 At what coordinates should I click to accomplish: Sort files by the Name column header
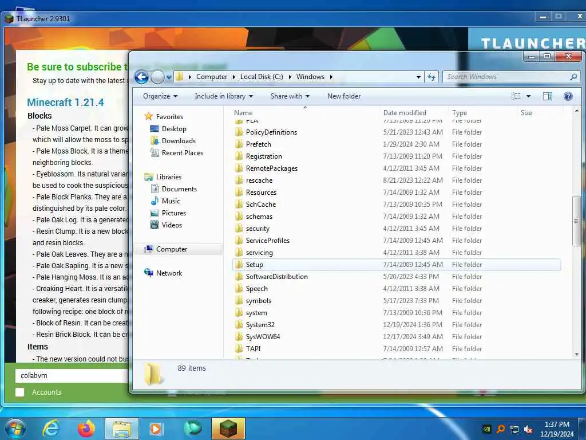tap(243, 113)
